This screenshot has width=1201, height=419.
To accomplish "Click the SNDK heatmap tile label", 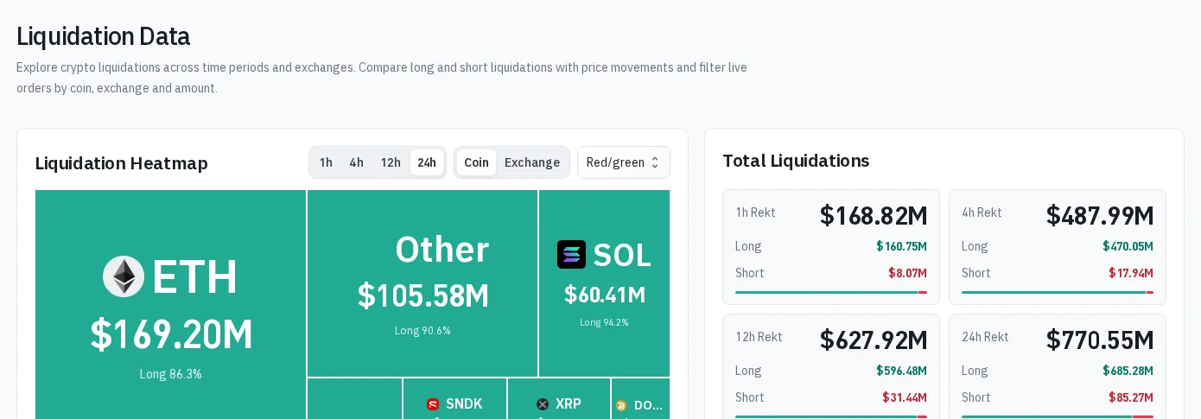I will pos(464,404).
